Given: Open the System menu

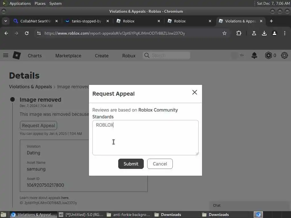Looking at the screenshot, I should click(x=55, y=3).
